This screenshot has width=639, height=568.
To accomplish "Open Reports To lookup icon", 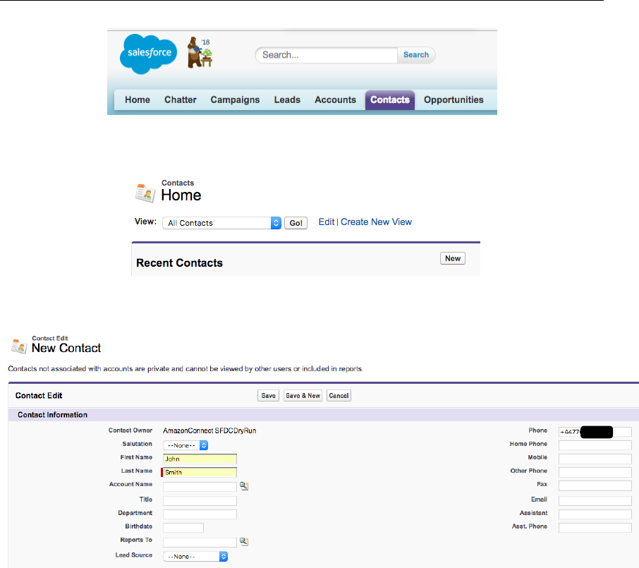I will pos(244,541).
